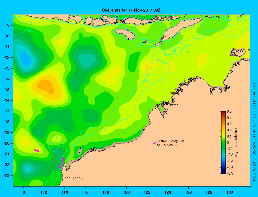Click the orange high anomaly centre near 112E 15S
258x197 pixels.
(x=46, y=87)
